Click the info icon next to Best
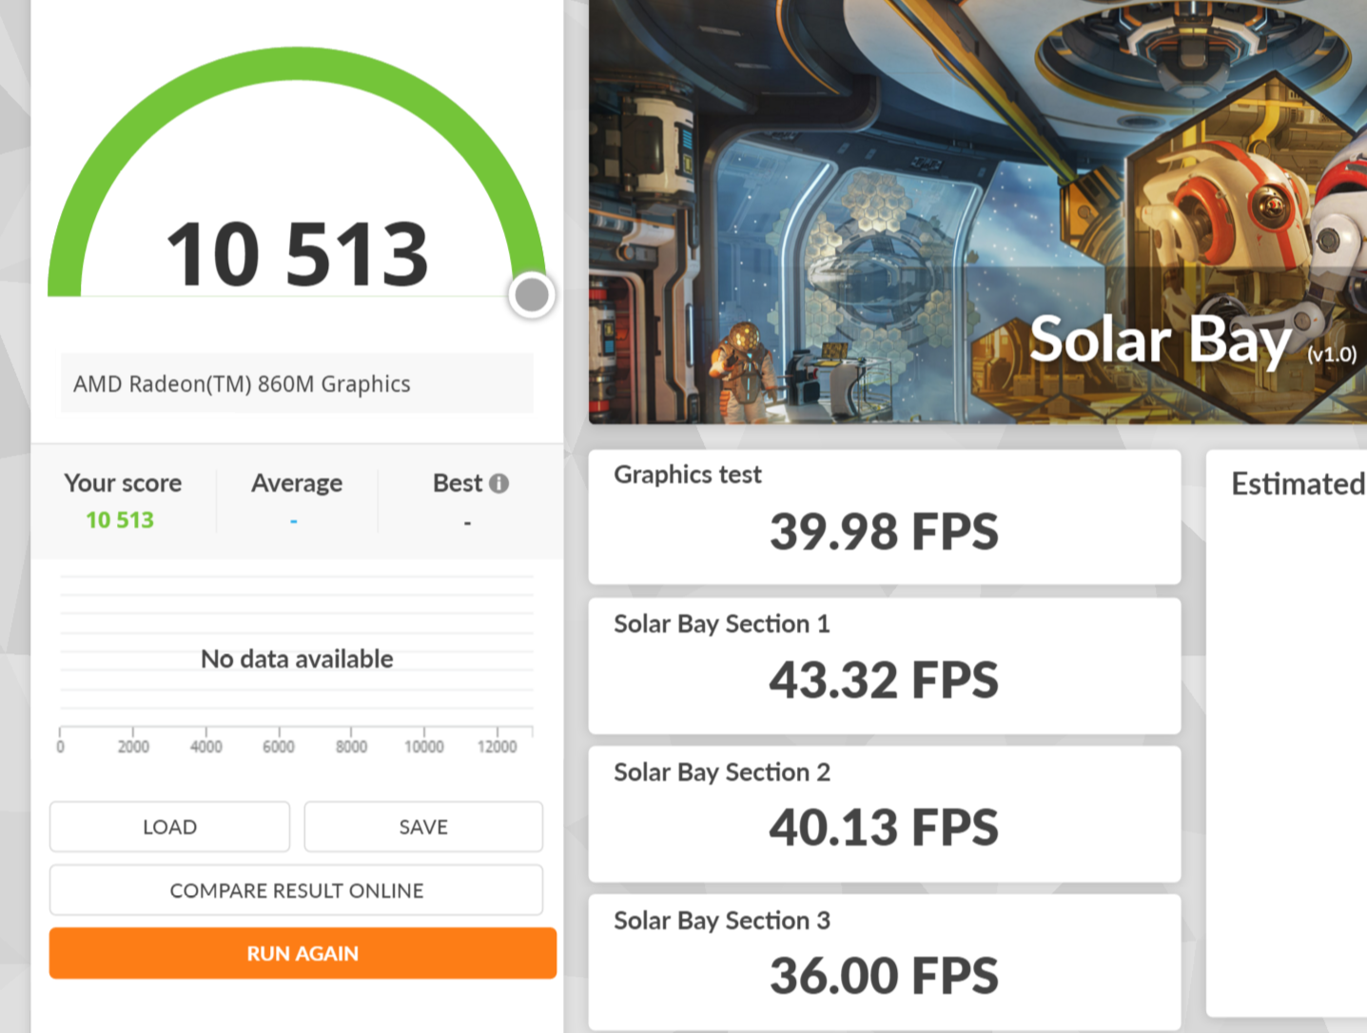The image size is (1367, 1033). point(499,483)
